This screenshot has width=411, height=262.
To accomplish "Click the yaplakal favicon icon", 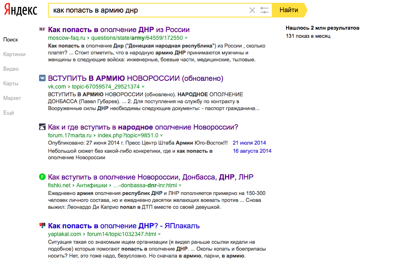I will click(x=42, y=225).
